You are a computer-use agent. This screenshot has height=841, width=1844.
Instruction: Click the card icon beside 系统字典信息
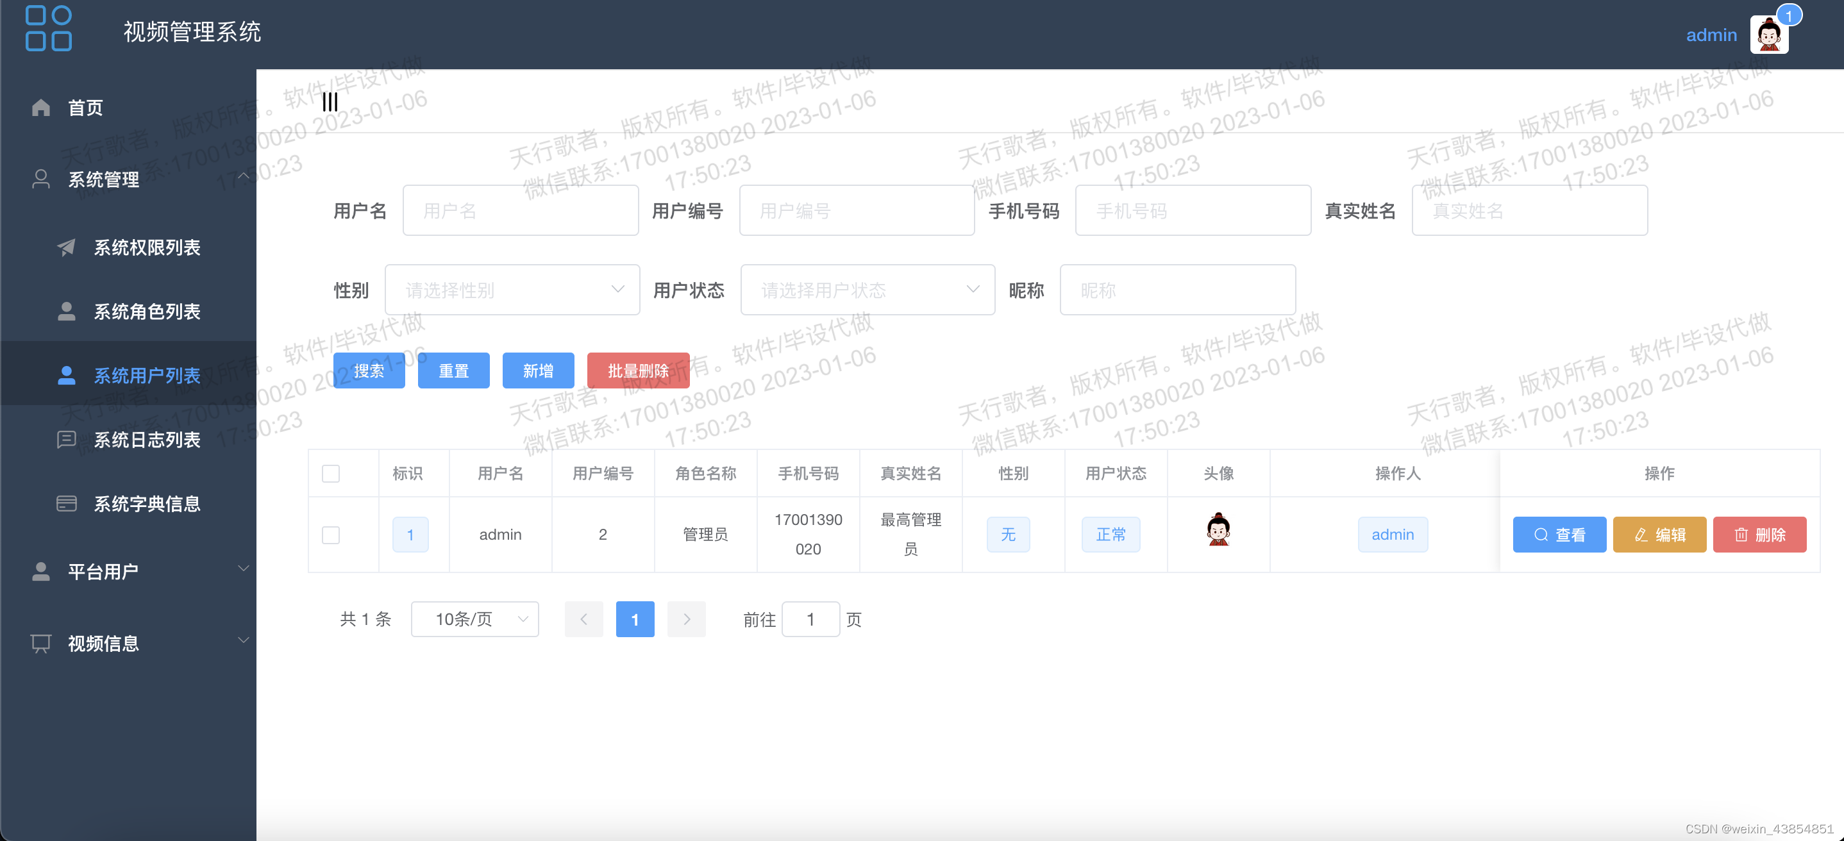point(66,504)
